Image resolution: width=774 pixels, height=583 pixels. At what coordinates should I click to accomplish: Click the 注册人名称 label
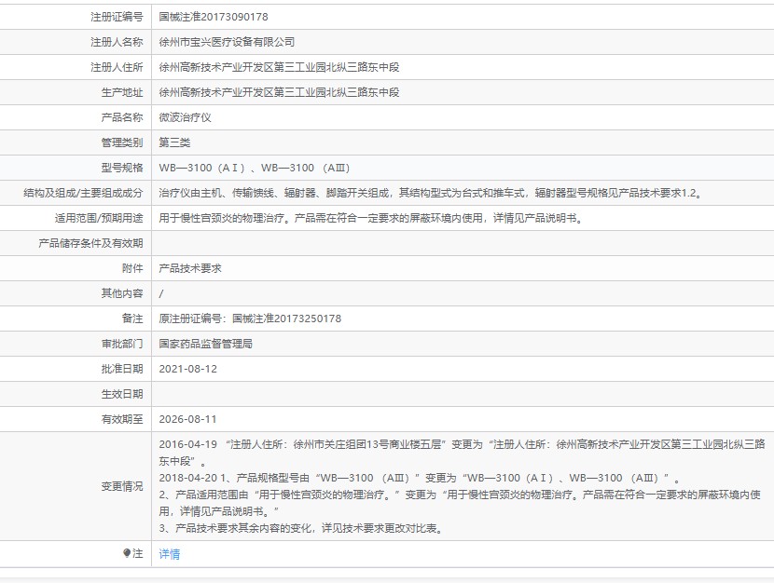coord(117,42)
